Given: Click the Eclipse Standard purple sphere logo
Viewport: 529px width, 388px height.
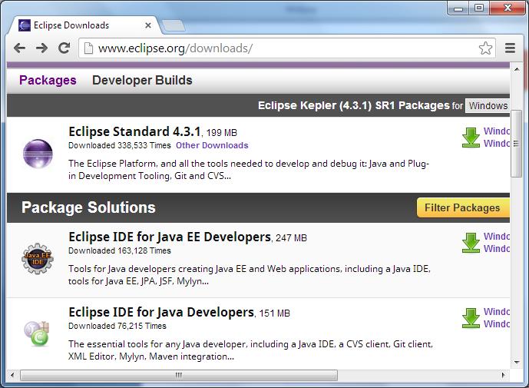Looking at the screenshot, I should [38, 154].
